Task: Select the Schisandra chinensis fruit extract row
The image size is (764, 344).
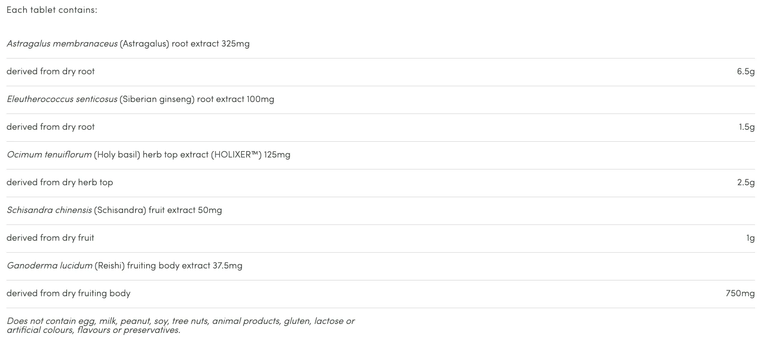Action: pos(380,210)
